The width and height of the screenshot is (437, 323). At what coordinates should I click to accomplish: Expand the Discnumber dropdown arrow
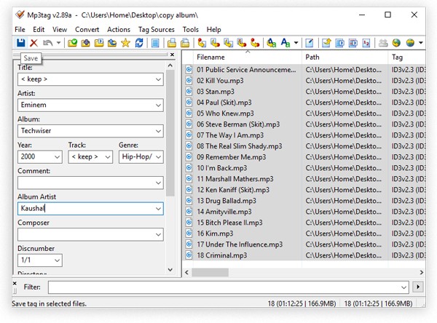pyautogui.click(x=57, y=260)
